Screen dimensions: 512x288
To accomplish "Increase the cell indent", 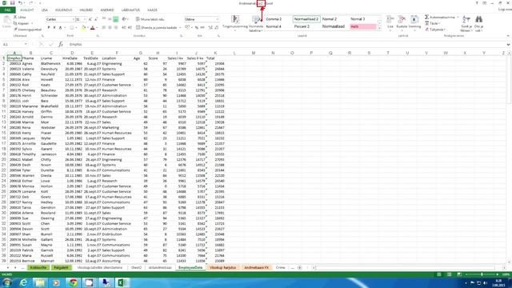I will (x=130, y=28).
